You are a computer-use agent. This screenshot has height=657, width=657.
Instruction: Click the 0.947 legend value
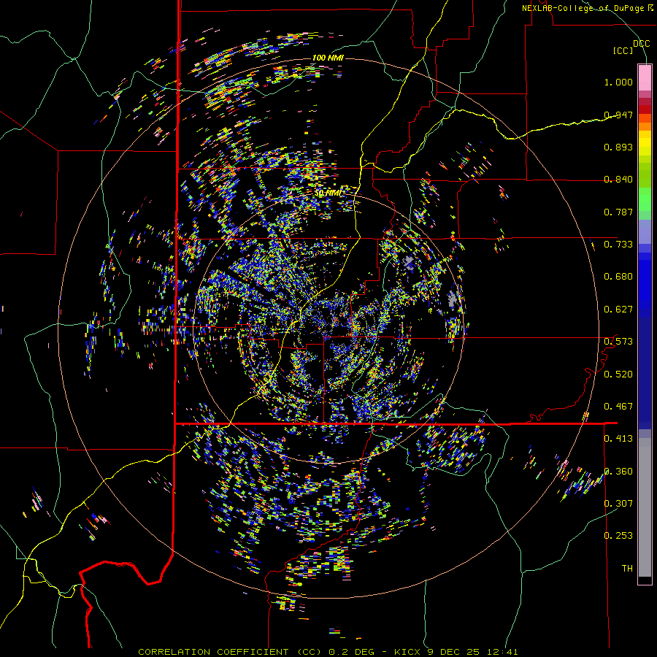618,115
